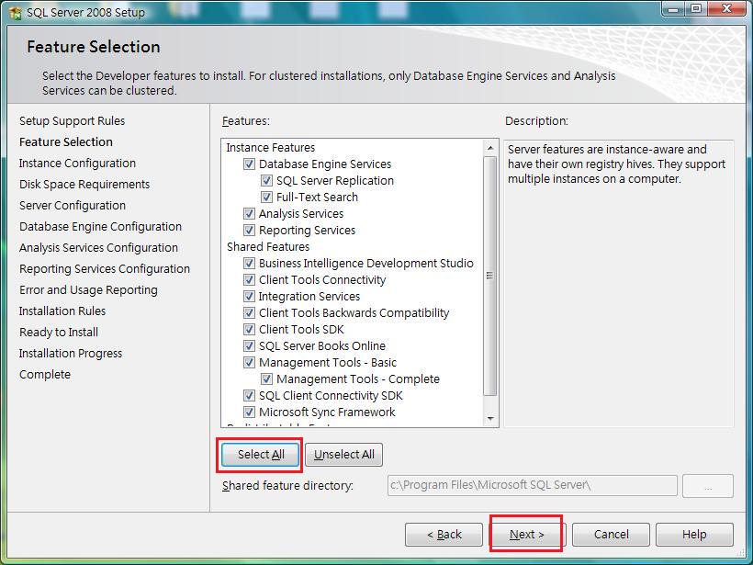The image size is (753, 565).
Task: Click Error and Usage Reporting step
Action: [88, 290]
